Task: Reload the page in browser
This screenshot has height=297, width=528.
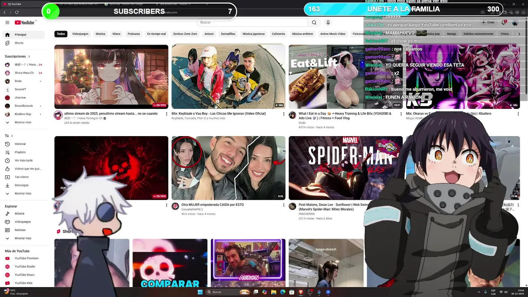Action: (17, 12)
